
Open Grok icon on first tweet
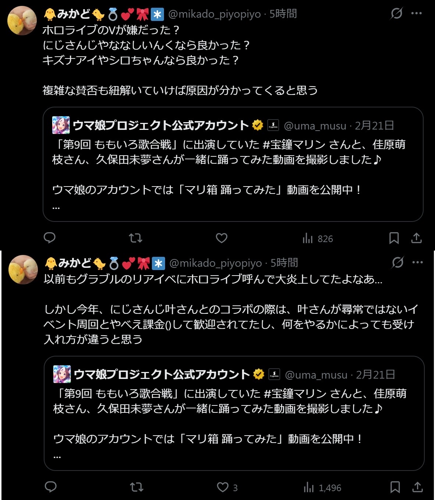[396, 14]
